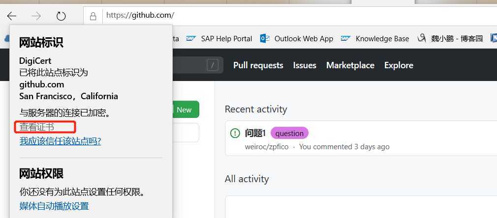
Task: Click the Outlook Web App bookmark icon
Action: (265, 38)
